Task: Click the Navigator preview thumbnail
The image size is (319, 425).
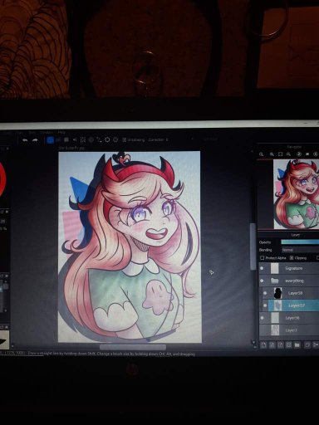Action: pos(296,194)
